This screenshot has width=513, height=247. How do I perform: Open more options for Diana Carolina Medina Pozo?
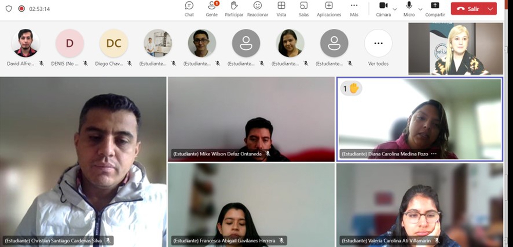[x=434, y=154]
